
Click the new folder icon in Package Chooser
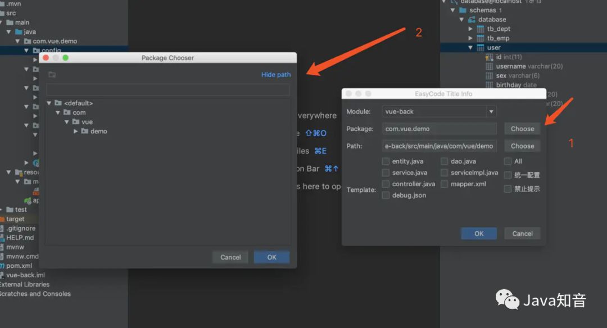click(52, 73)
